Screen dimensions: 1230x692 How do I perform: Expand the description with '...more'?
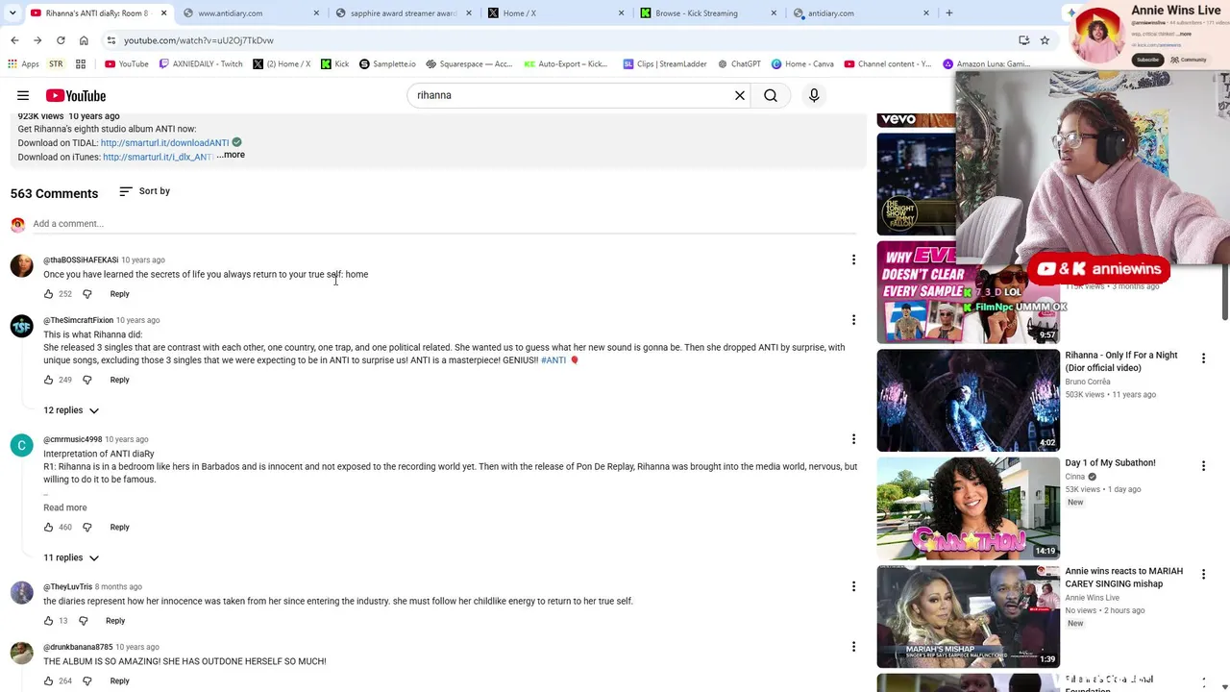click(231, 155)
